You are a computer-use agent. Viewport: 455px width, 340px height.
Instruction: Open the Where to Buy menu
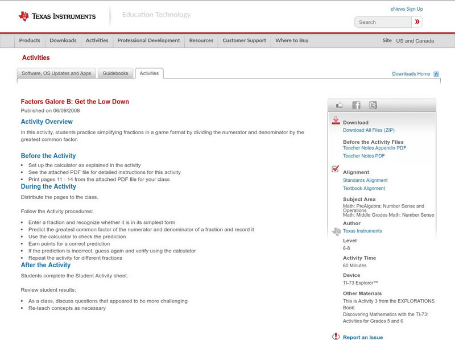[292, 40]
